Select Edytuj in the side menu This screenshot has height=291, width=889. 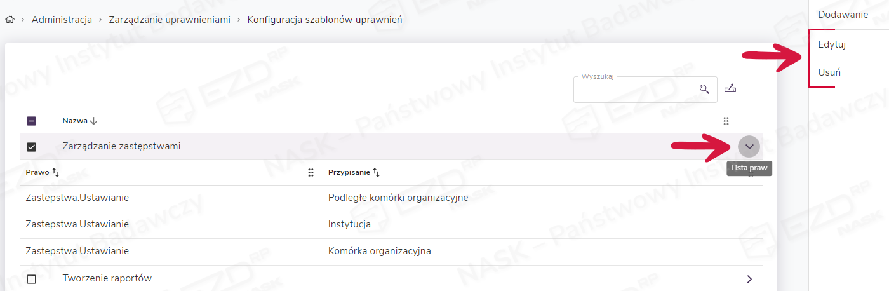point(832,44)
